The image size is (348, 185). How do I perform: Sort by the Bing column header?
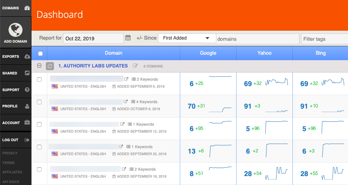[x=320, y=53]
